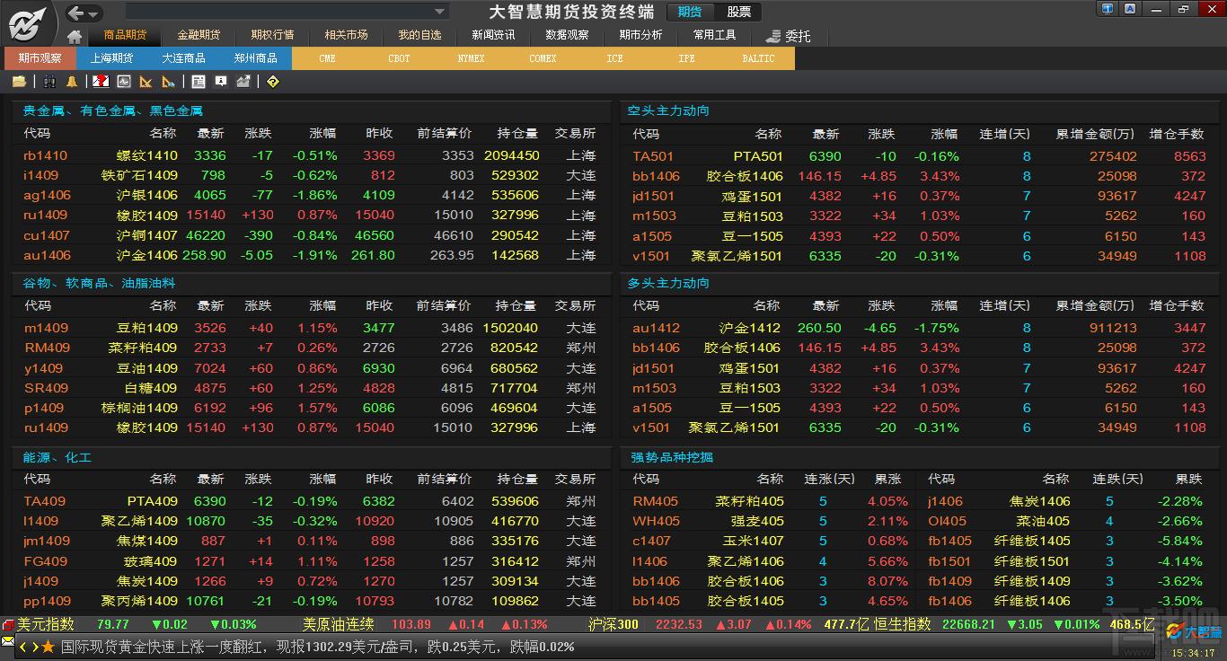Select the 上海期货 tab

112,58
